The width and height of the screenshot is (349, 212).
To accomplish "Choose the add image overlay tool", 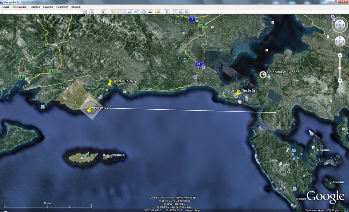I will coord(130,12).
